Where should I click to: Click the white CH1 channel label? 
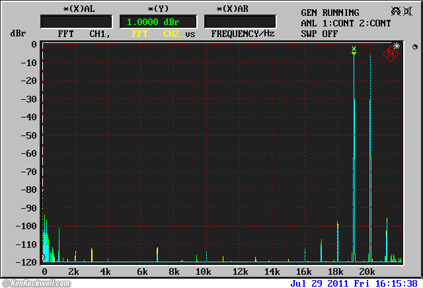(x=100, y=33)
